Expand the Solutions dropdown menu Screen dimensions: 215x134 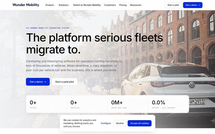(x=64, y=5)
